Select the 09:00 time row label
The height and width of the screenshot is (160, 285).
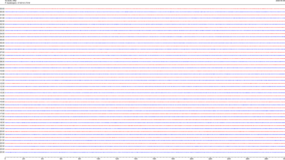tap(2, 65)
